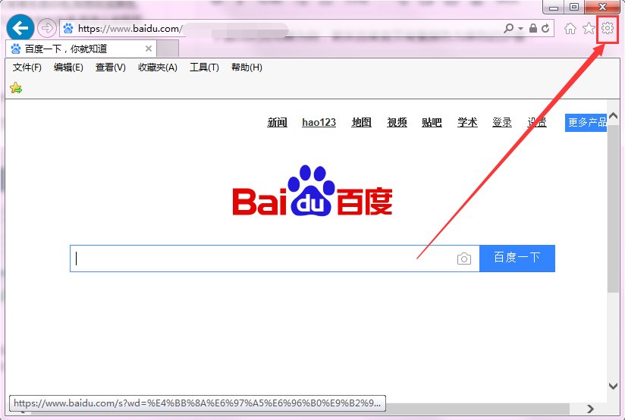Click the add-to-favorites-bar star icon
Viewport: 625px width, 420px height.
click(x=16, y=88)
